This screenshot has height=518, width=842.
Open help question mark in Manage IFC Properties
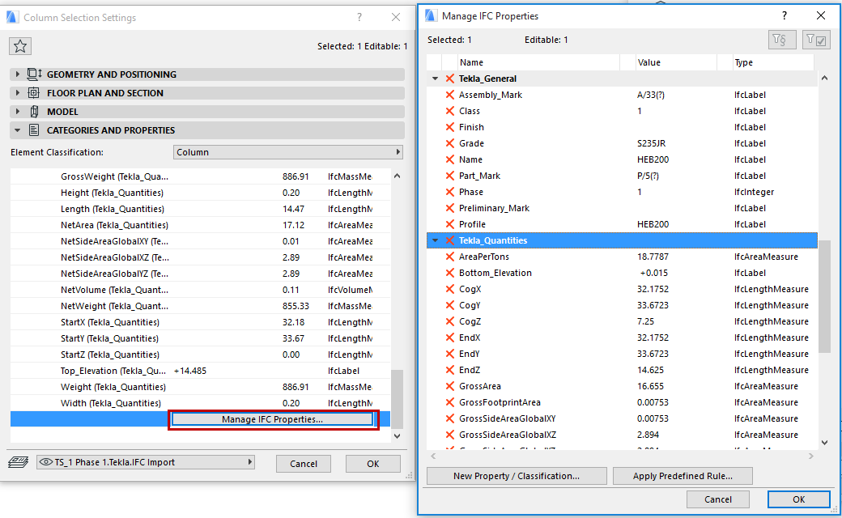tap(785, 16)
